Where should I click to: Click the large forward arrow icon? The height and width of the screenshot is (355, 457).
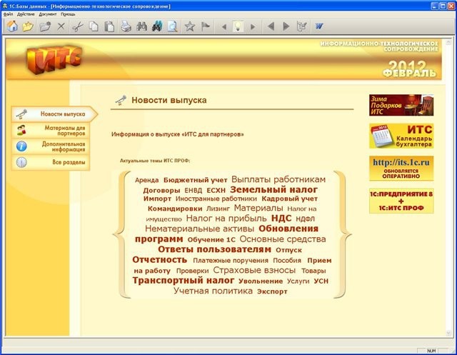pyautogui.click(x=286, y=26)
